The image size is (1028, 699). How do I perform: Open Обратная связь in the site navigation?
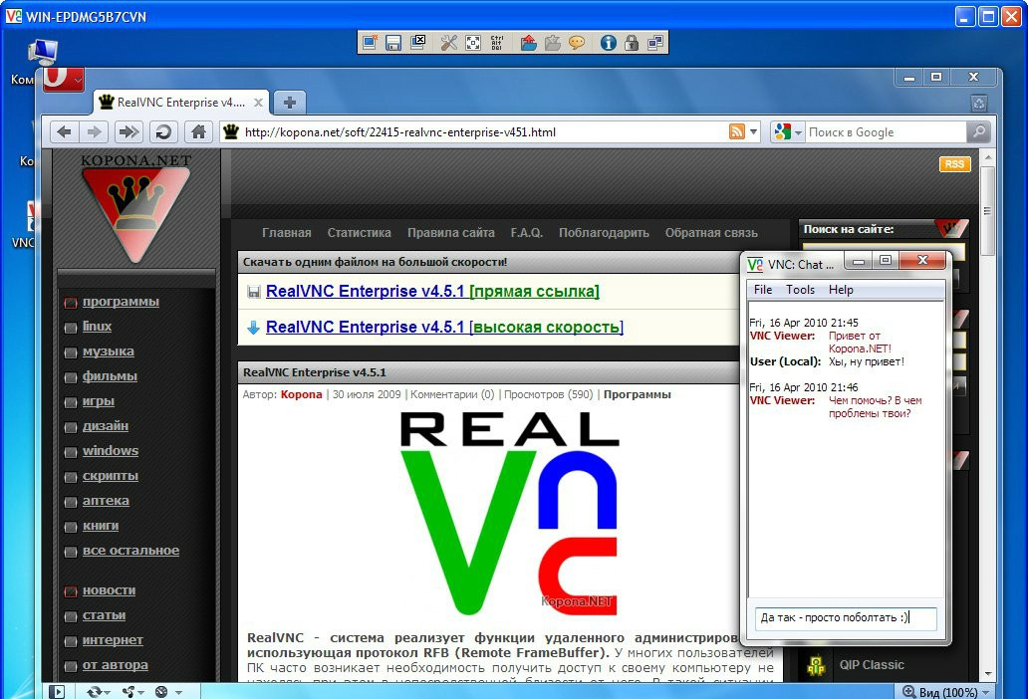pyautogui.click(x=711, y=233)
